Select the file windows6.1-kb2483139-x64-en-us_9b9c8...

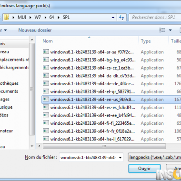(92, 100)
